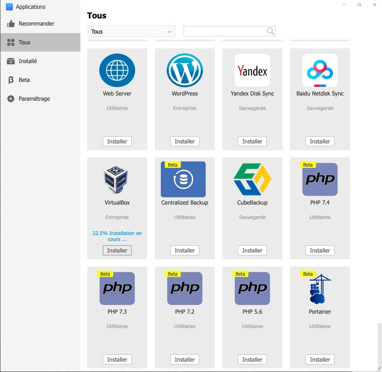The width and height of the screenshot is (382, 372).
Task: Click the Applications window title
Action: (x=31, y=7)
